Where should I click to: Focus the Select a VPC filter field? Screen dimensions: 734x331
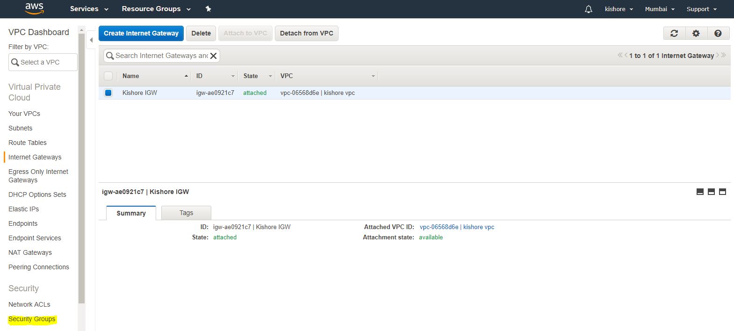coord(43,62)
